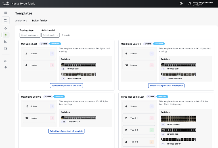Screen dimensions: 218x148
Task: Expand the Select topology dropdown
Action: coord(30,35)
